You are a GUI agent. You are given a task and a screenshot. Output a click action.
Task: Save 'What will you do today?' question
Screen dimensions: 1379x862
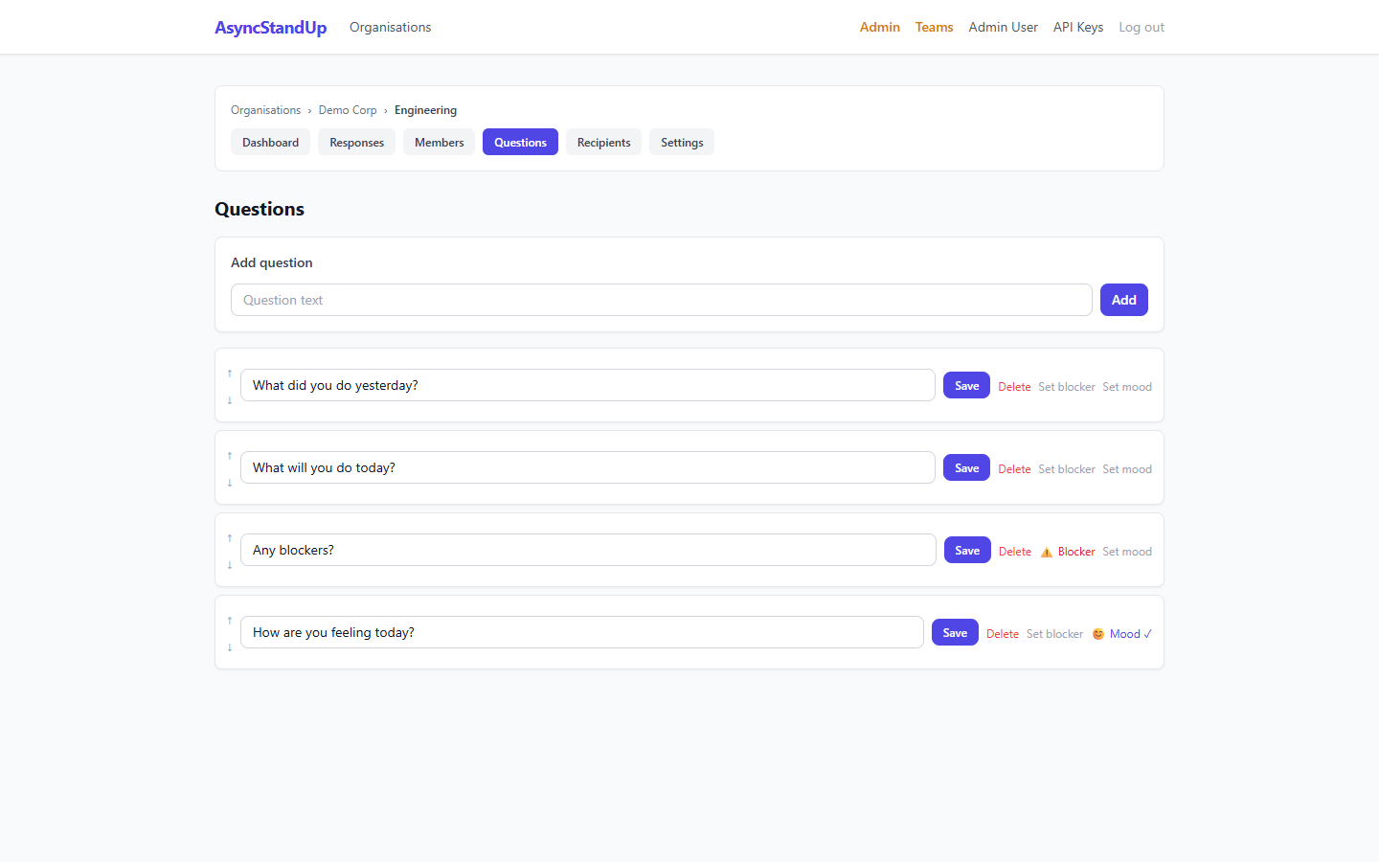[x=966, y=467]
